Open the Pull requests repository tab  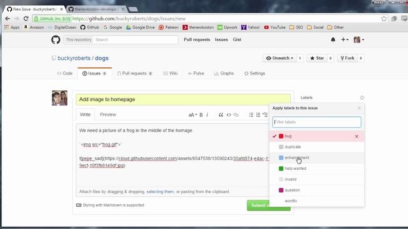(135, 74)
